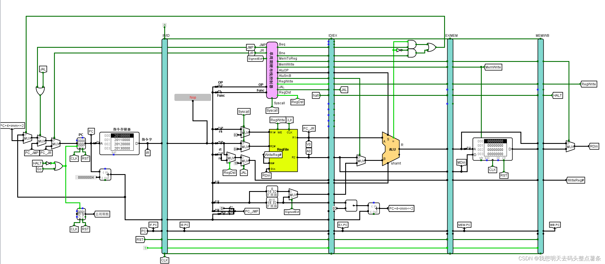Select the 符号 sign extender block
This screenshot has width=605, height=264.
(x=272, y=203)
